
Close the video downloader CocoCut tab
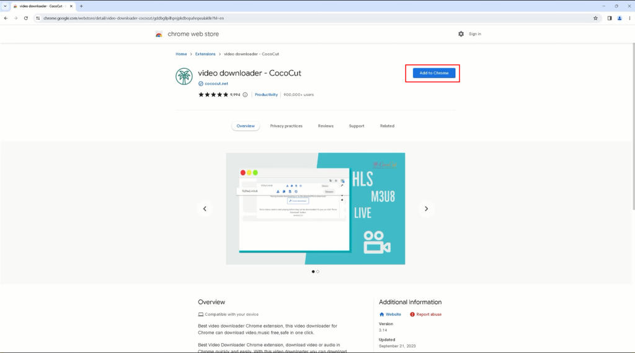coord(71,6)
